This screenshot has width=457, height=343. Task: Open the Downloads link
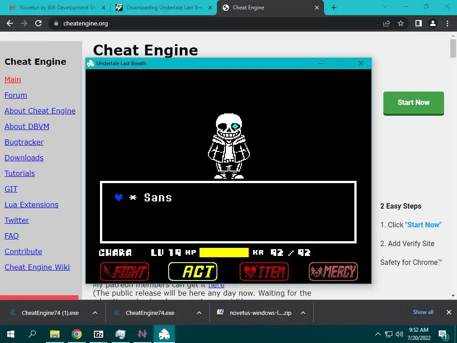[x=24, y=158]
